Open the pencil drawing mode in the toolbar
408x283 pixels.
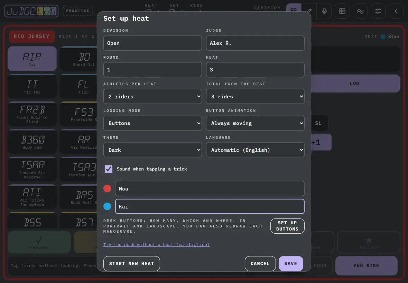coord(309,11)
